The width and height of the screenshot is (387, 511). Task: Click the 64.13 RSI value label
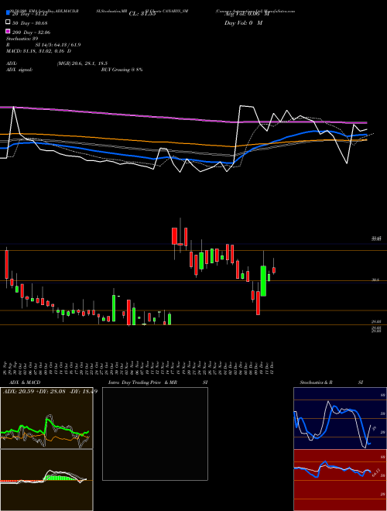[375, 472]
